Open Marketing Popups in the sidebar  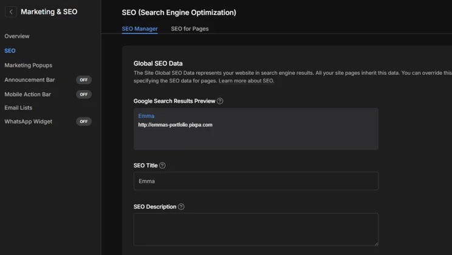click(x=28, y=65)
